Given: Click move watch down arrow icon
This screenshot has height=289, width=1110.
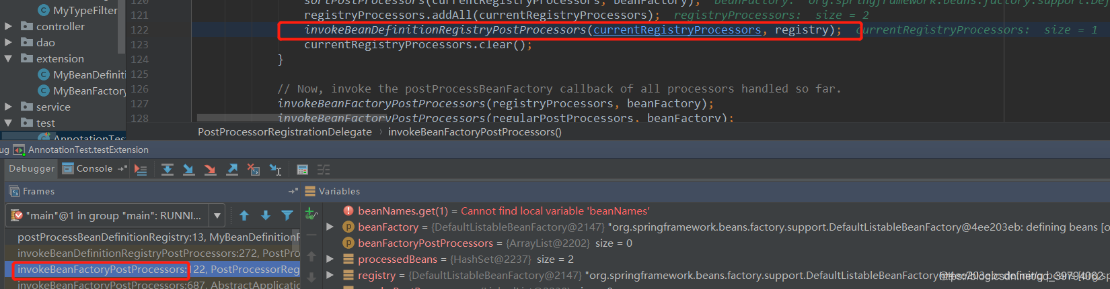Looking at the screenshot, I should [311, 277].
